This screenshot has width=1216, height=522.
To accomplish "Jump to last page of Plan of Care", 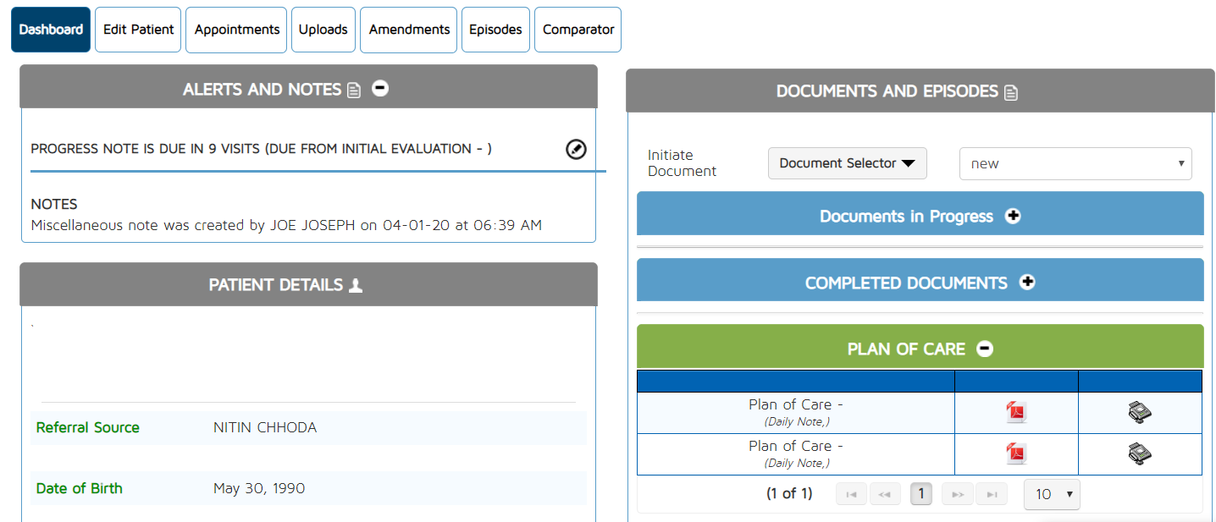I will coord(991,494).
